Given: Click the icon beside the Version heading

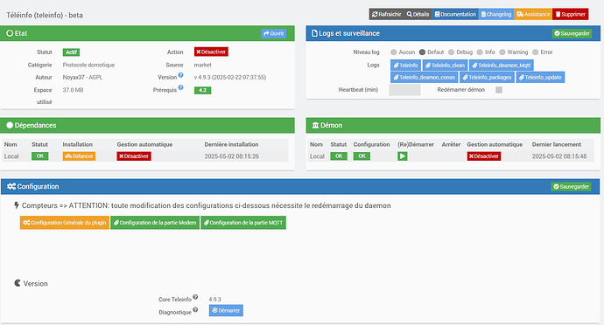Looking at the screenshot, I should [x=18, y=283].
